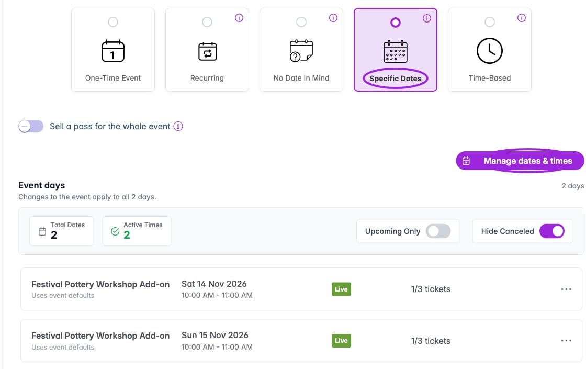Click 1/3 tickets on Sun 15 Nov row
The height and width of the screenshot is (369, 586).
click(x=431, y=341)
